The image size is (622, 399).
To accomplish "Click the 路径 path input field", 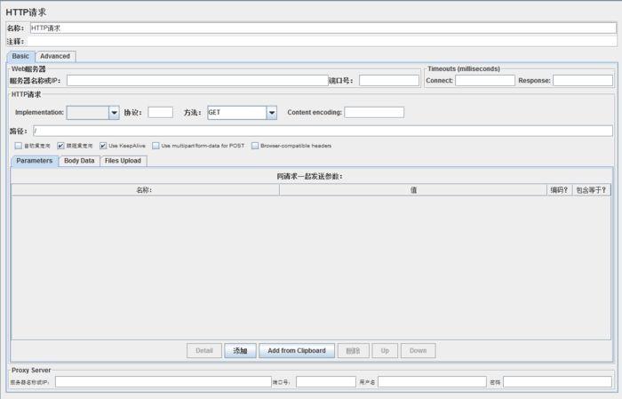I will 323,131.
